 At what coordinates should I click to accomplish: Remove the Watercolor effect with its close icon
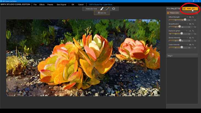coord(196,13)
